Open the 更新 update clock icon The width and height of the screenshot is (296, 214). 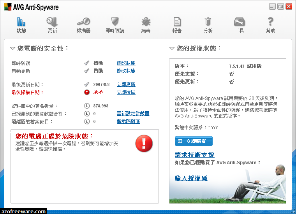(52, 22)
